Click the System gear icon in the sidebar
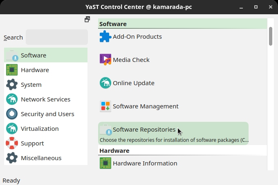278x185 pixels. pyautogui.click(x=12, y=85)
